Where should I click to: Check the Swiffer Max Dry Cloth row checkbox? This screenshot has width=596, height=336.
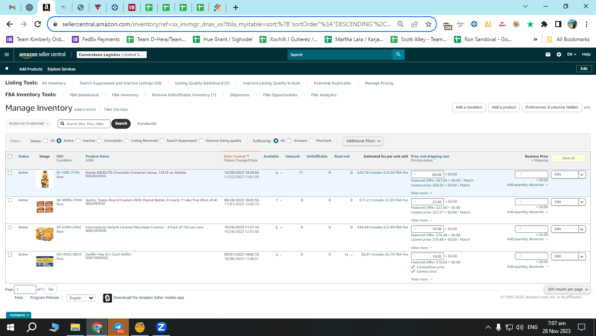(x=10, y=255)
